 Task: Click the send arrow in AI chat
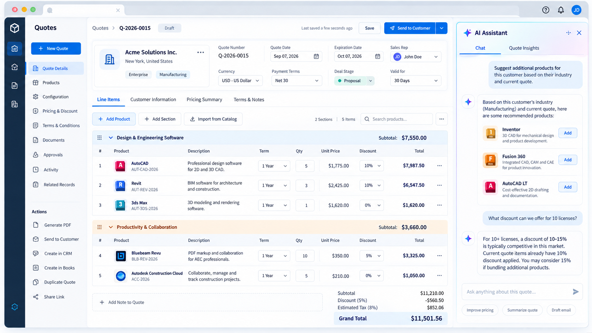(575, 292)
